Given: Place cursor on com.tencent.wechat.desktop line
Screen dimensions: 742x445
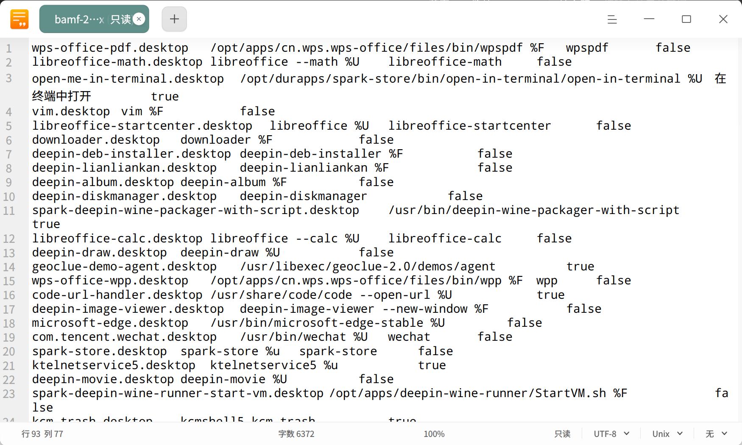Looking at the screenshot, I should (272, 337).
